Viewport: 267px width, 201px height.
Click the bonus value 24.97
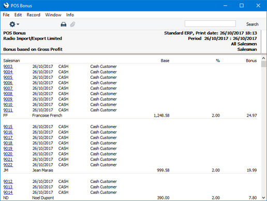251,116
